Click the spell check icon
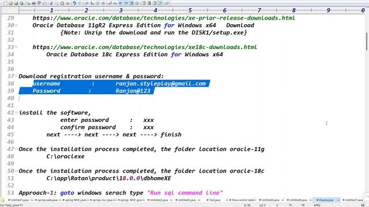Image resolution: width=369 pixels, height=207 pixels. click(x=39, y=3)
